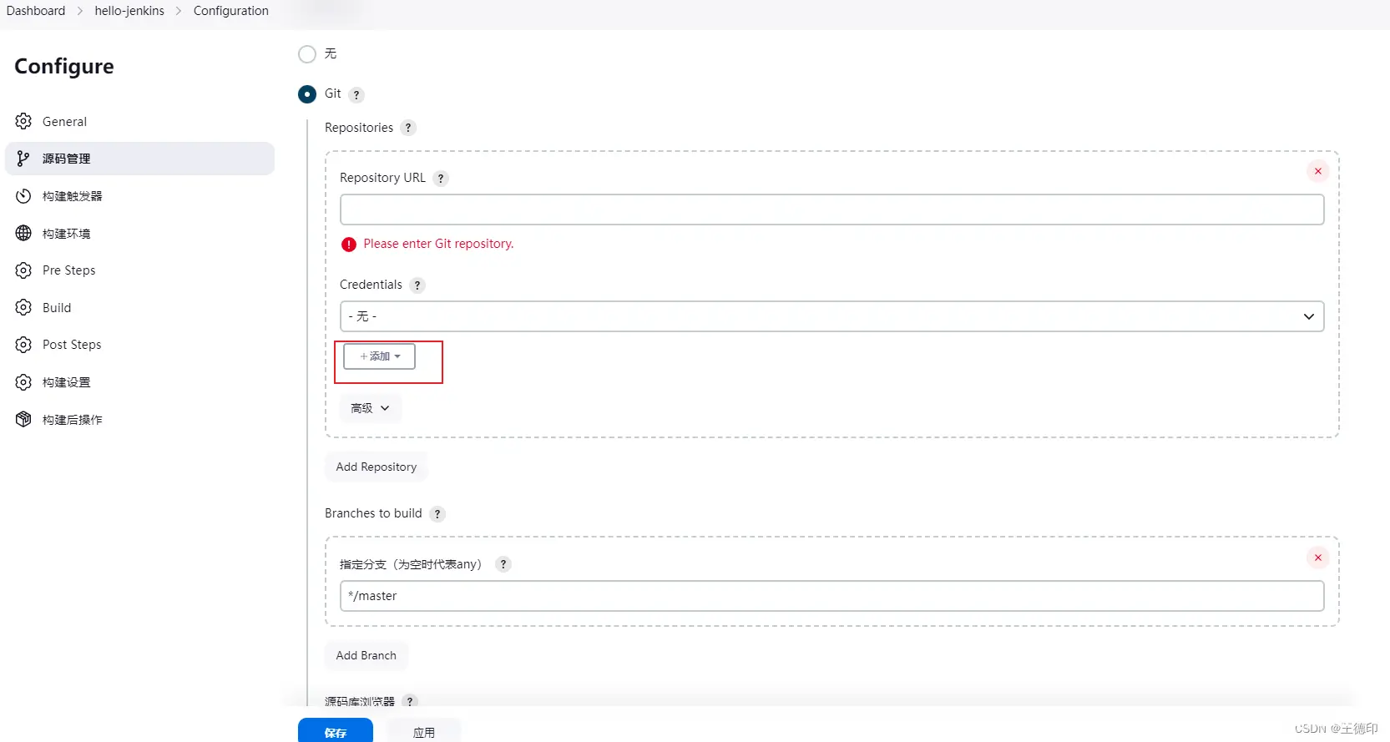This screenshot has height=742, width=1390.
Task: Open help for Git option
Action: tap(356, 94)
